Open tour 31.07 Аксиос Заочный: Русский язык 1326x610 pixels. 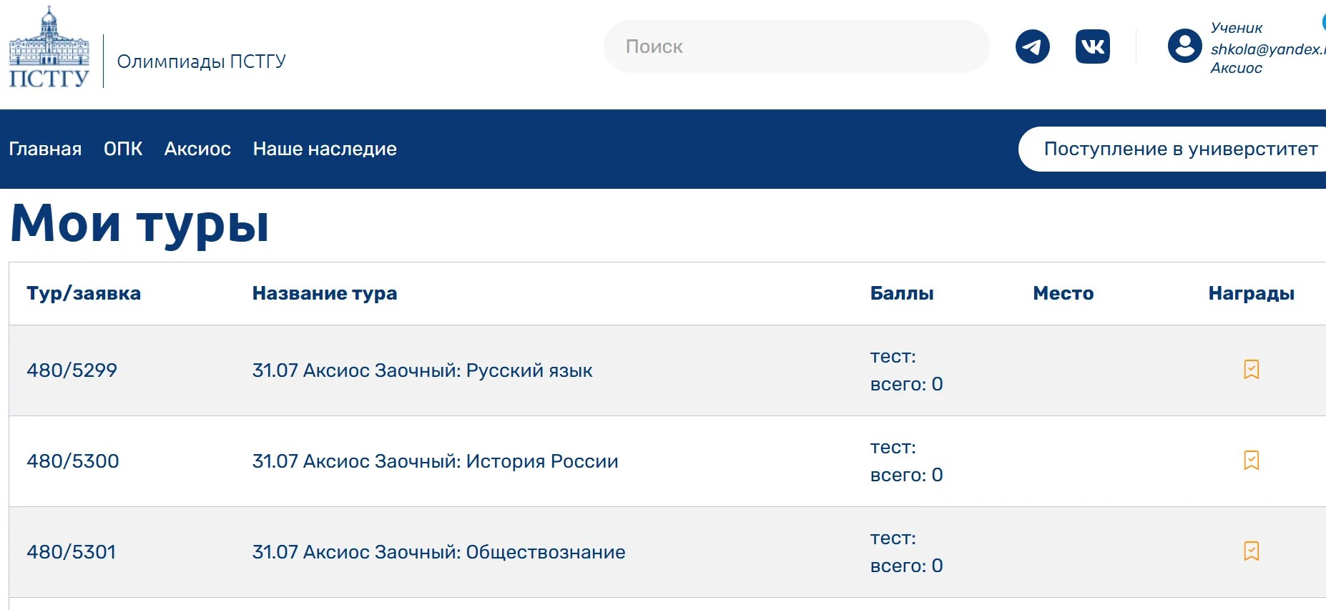click(x=422, y=370)
